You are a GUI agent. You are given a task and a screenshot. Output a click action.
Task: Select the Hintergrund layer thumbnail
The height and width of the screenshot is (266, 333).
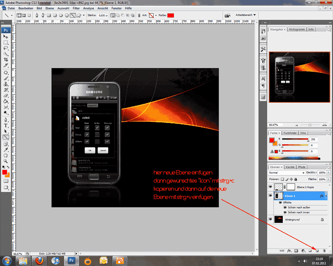(x=278, y=219)
